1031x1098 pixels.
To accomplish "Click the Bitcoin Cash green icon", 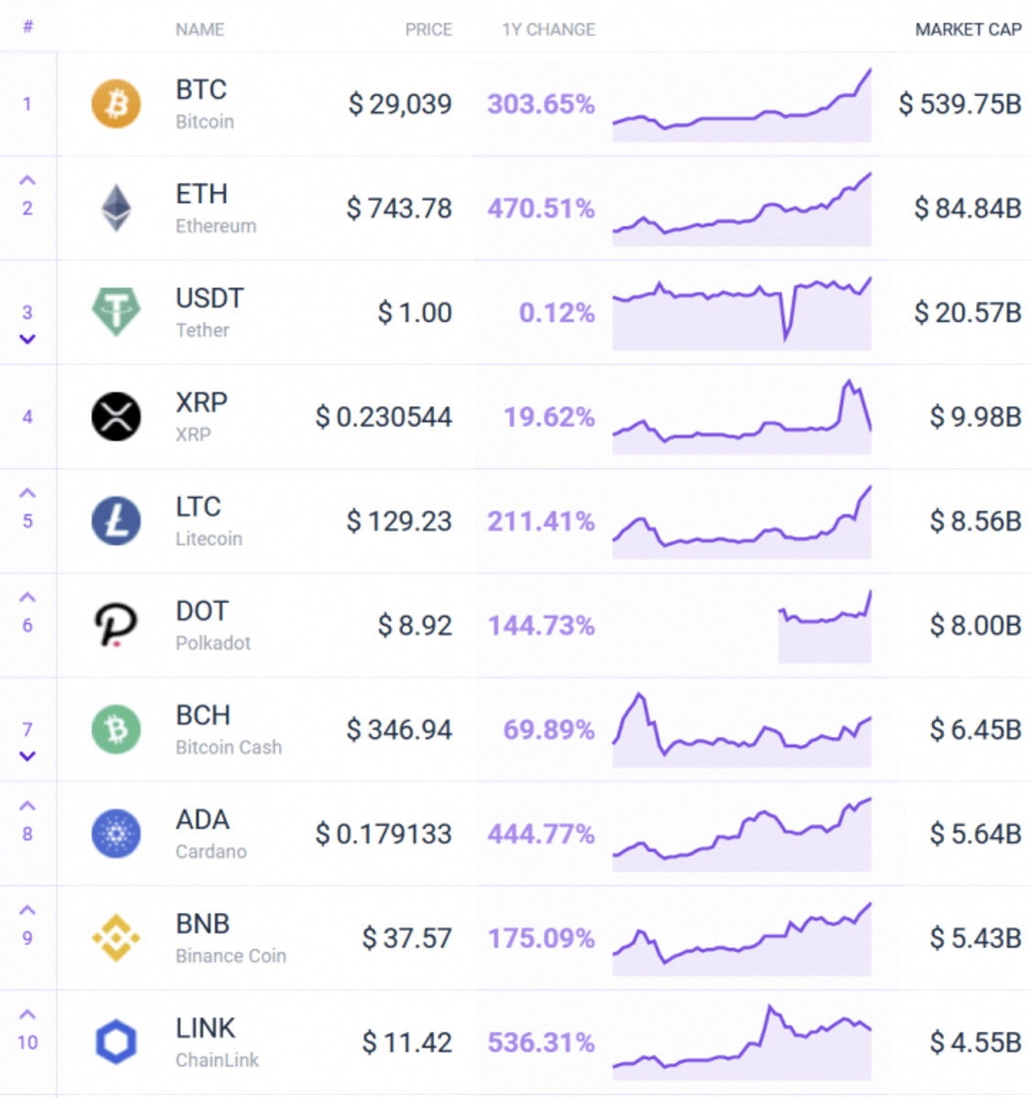I will [x=115, y=729].
